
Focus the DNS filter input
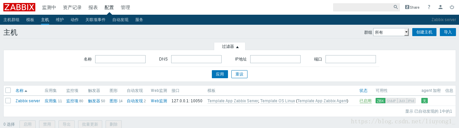196,59
